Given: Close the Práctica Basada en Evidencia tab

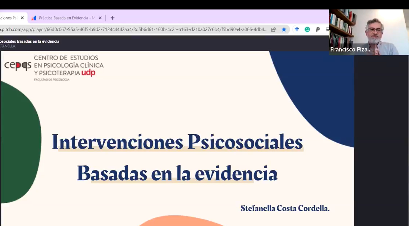Looking at the screenshot, I should 100,18.
